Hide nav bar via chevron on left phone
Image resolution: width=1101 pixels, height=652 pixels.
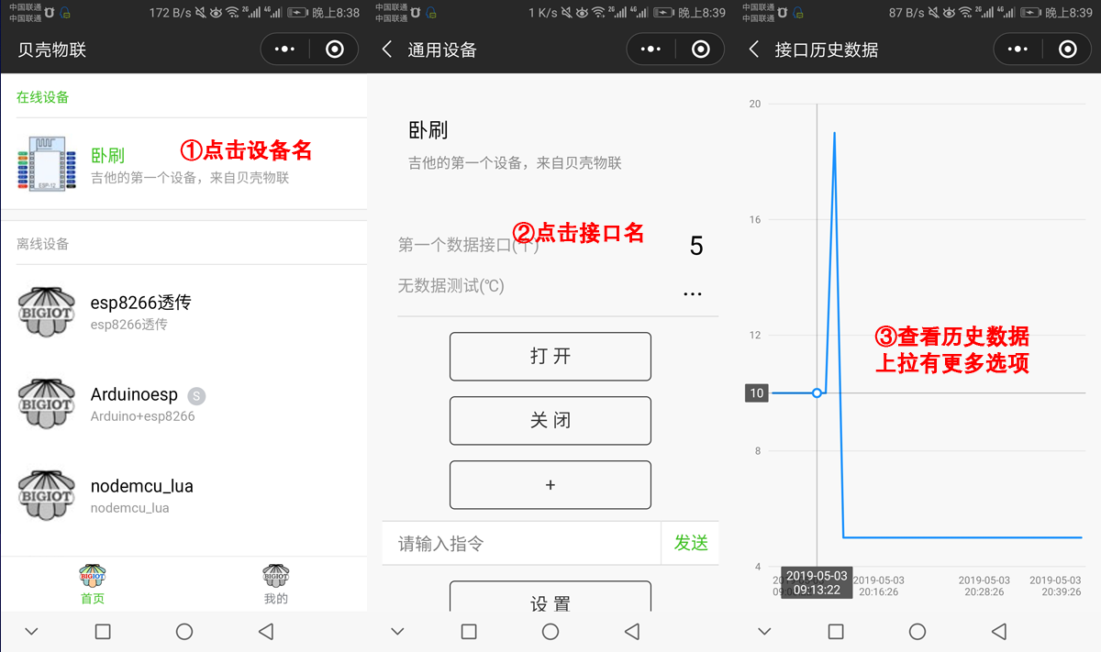coord(31,631)
